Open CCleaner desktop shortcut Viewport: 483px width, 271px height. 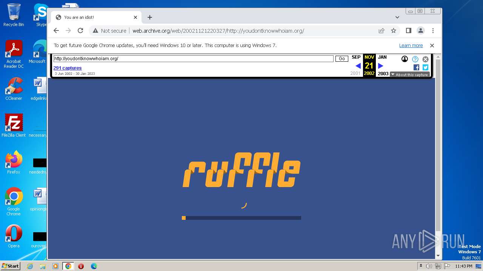[x=14, y=89]
